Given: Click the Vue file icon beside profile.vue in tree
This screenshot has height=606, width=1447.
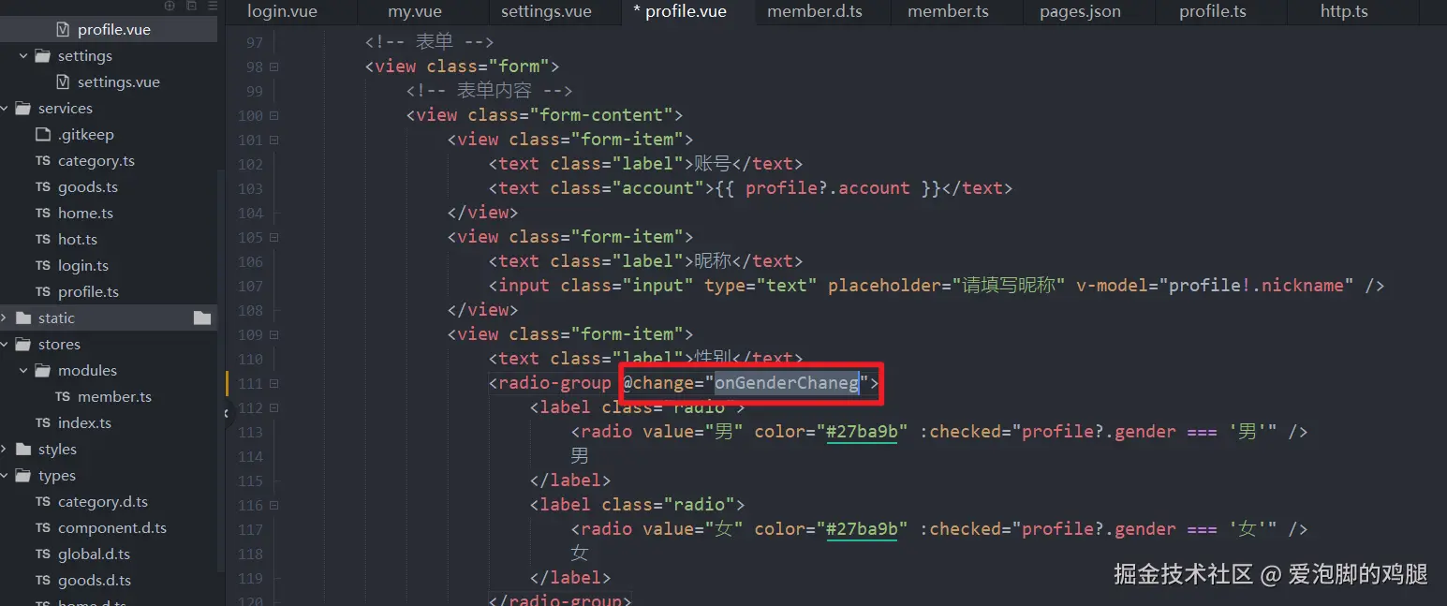Looking at the screenshot, I should point(63,30).
